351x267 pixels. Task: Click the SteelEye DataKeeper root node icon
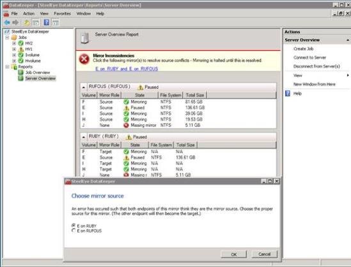(x=7, y=31)
